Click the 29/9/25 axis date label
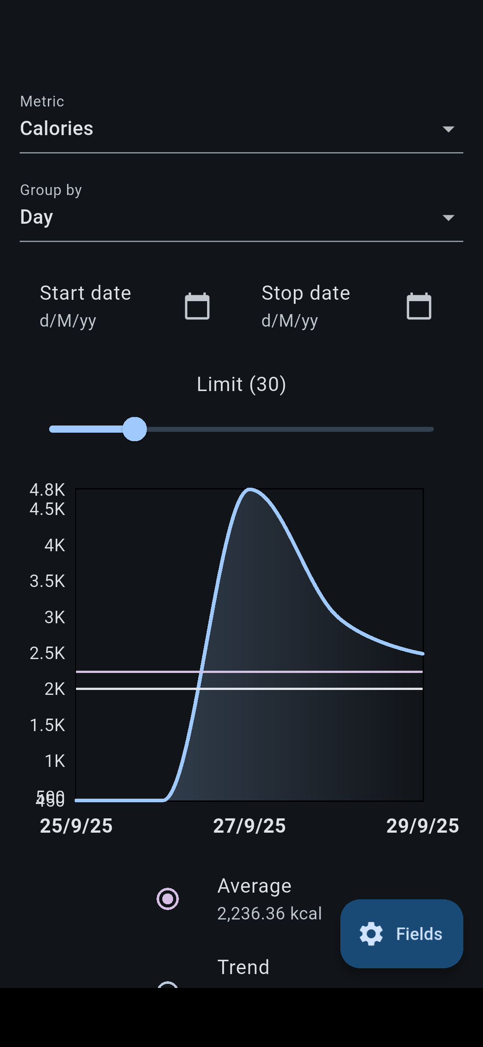Screen dimensions: 483x1047 click(423, 826)
